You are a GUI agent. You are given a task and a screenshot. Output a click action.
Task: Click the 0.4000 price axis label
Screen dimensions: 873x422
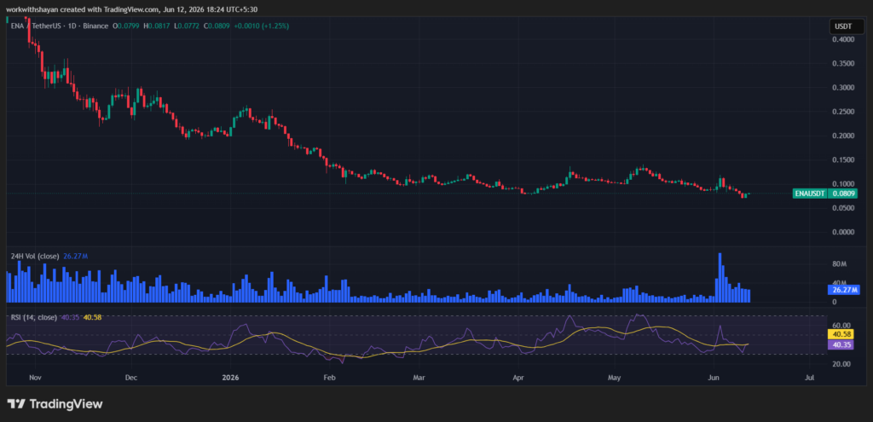[841, 39]
